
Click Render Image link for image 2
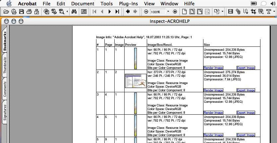pos(213,90)
